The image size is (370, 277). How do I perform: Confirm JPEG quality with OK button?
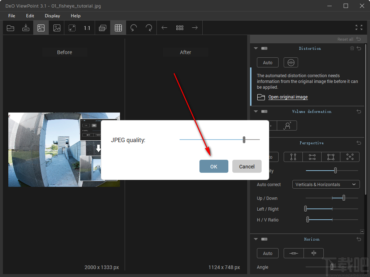tap(214, 166)
